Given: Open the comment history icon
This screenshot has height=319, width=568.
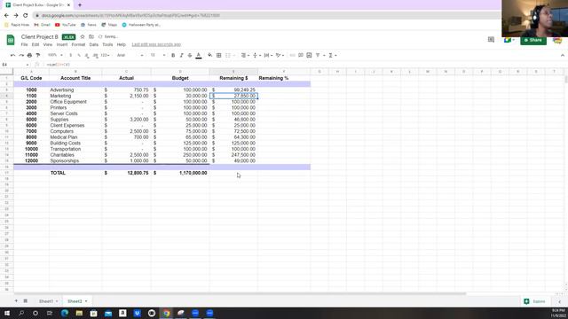Looking at the screenshot, I should 491,39.
